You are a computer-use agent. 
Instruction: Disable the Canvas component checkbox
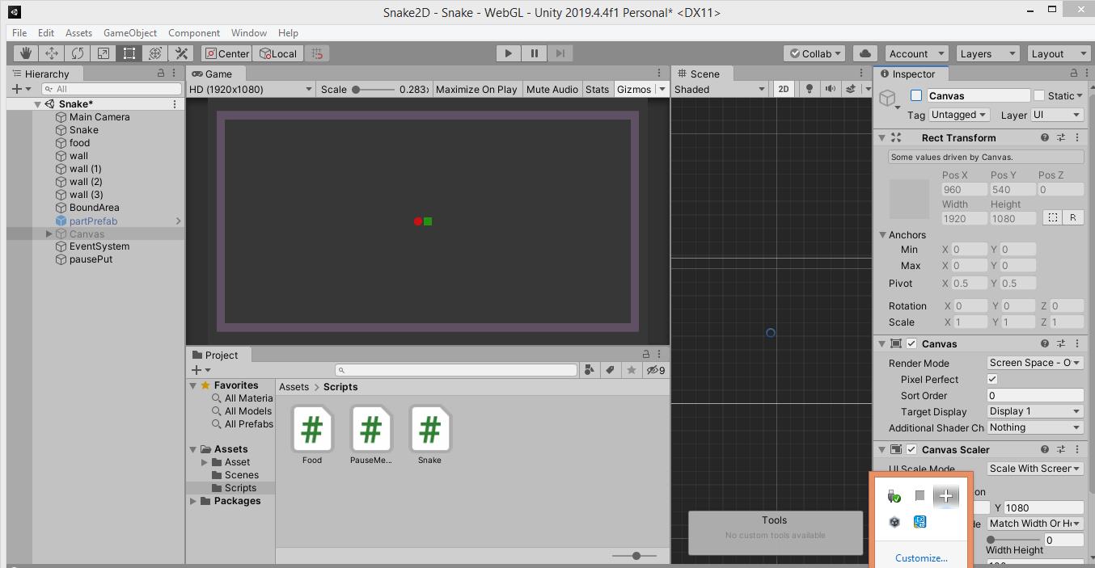pyautogui.click(x=911, y=343)
